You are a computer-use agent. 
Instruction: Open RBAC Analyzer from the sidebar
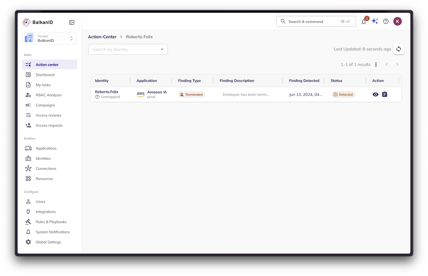pyautogui.click(x=49, y=95)
